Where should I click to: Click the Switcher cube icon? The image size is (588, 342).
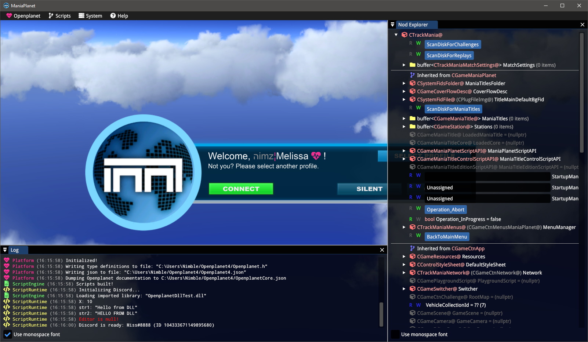click(412, 289)
